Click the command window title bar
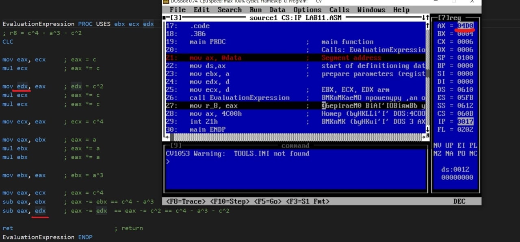The width and height of the screenshot is (520, 242). tap(295, 145)
